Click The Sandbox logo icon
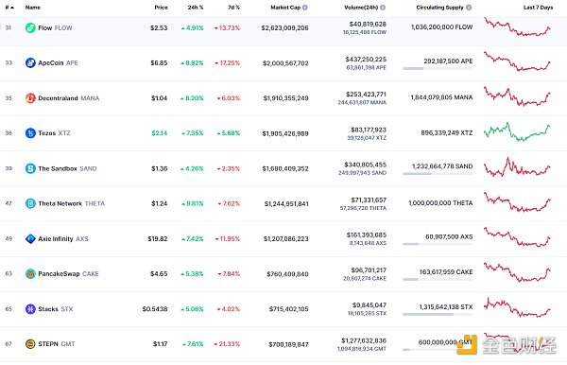 [x=30, y=168]
